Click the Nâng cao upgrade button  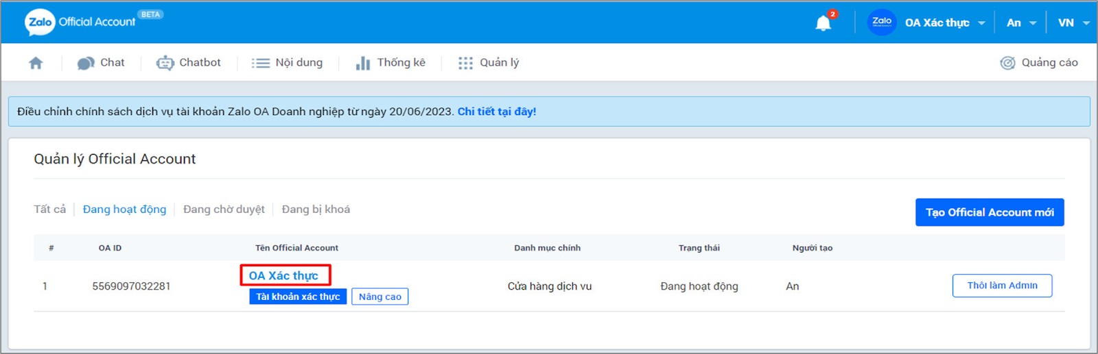tap(379, 296)
